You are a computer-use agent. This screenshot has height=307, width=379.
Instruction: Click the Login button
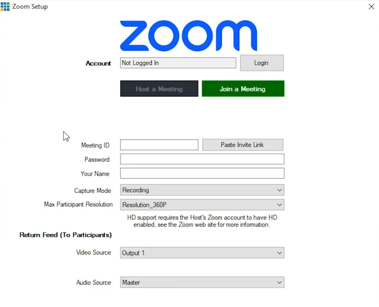pyautogui.click(x=261, y=63)
